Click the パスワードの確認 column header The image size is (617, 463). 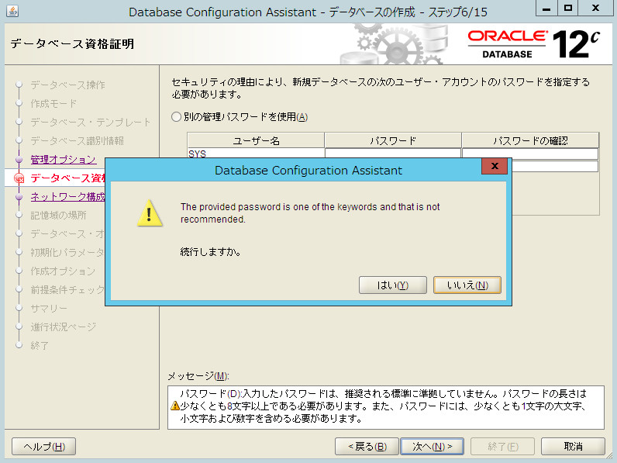coord(530,140)
